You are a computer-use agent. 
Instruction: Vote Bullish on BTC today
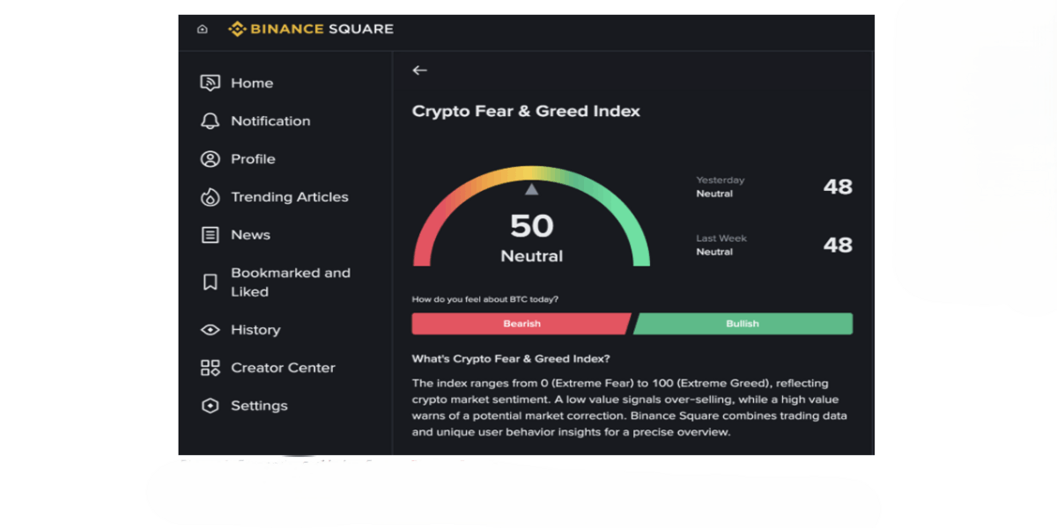pos(743,324)
